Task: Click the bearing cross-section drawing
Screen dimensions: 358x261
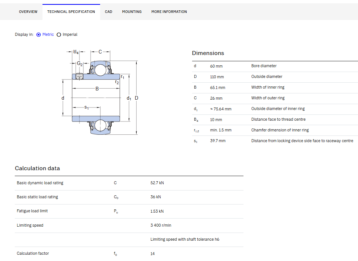Action: (x=100, y=92)
